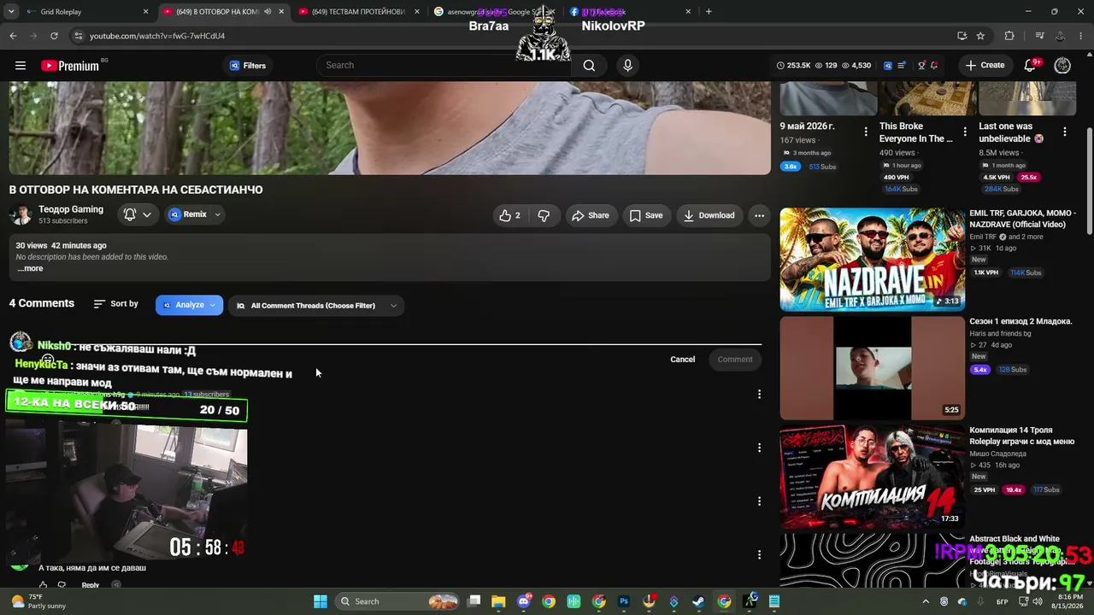Open Steam from the taskbar
This screenshot has width=1094, height=615.
(x=699, y=601)
